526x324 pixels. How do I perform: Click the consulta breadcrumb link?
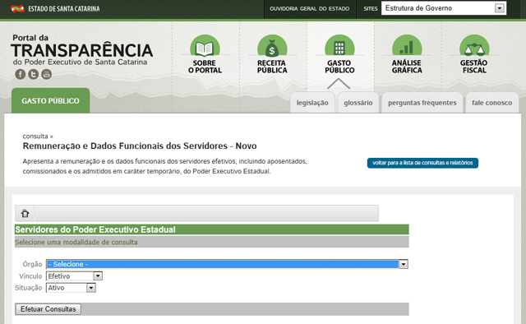coord(35,137)
